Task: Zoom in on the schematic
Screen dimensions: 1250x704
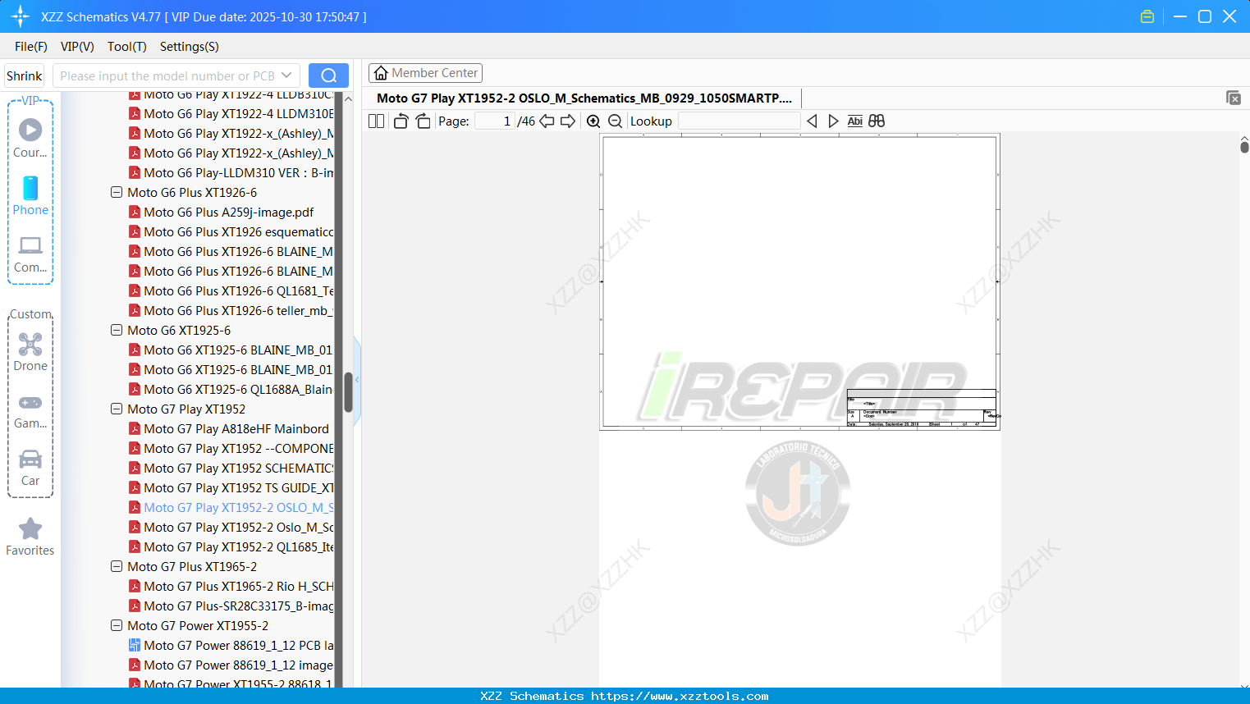Action: coord(593,121)
